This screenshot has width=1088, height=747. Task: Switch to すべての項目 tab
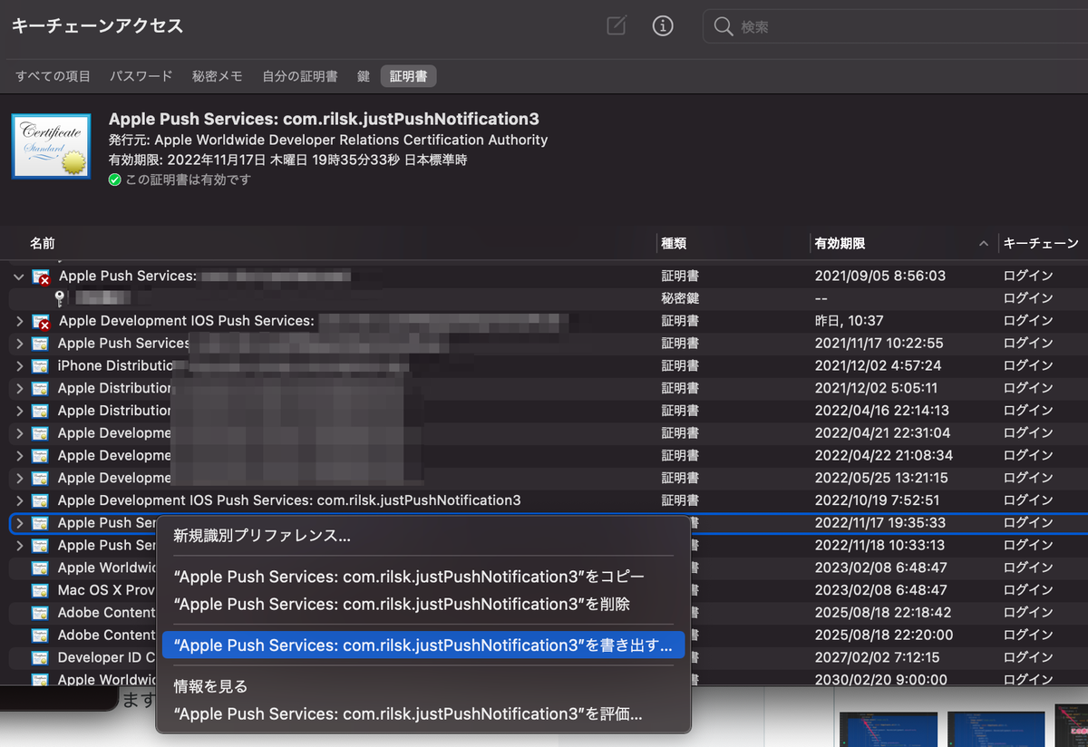[x=53, y=76]
